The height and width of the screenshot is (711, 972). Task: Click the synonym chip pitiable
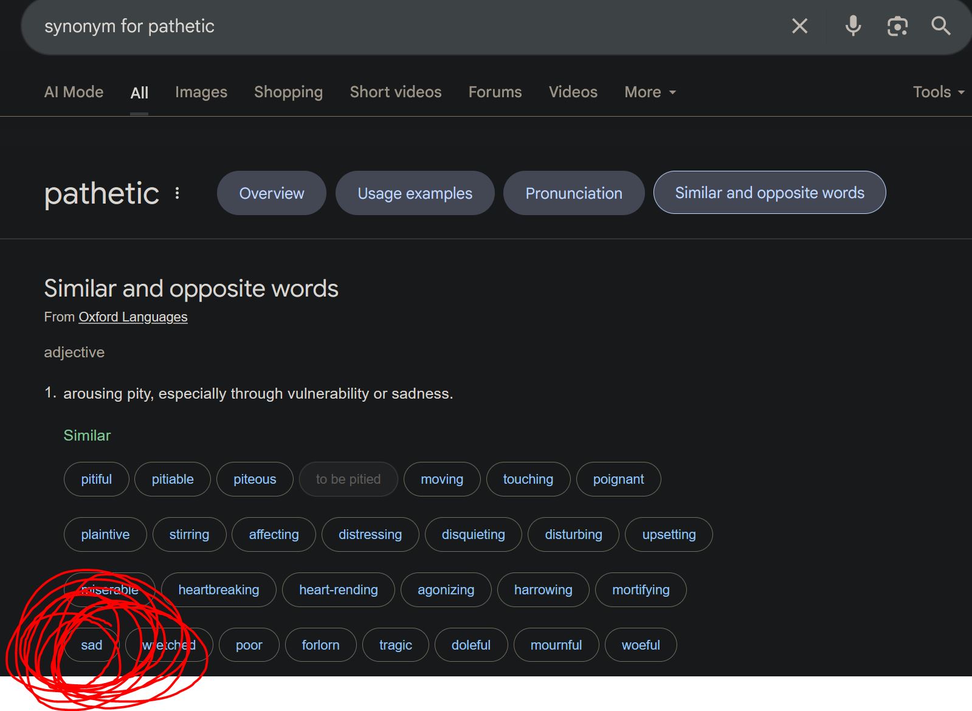[173, 479]
